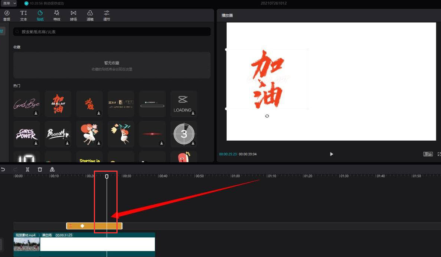Select the LOADING logo sticker
441x257 pixels.
[184, 104]
